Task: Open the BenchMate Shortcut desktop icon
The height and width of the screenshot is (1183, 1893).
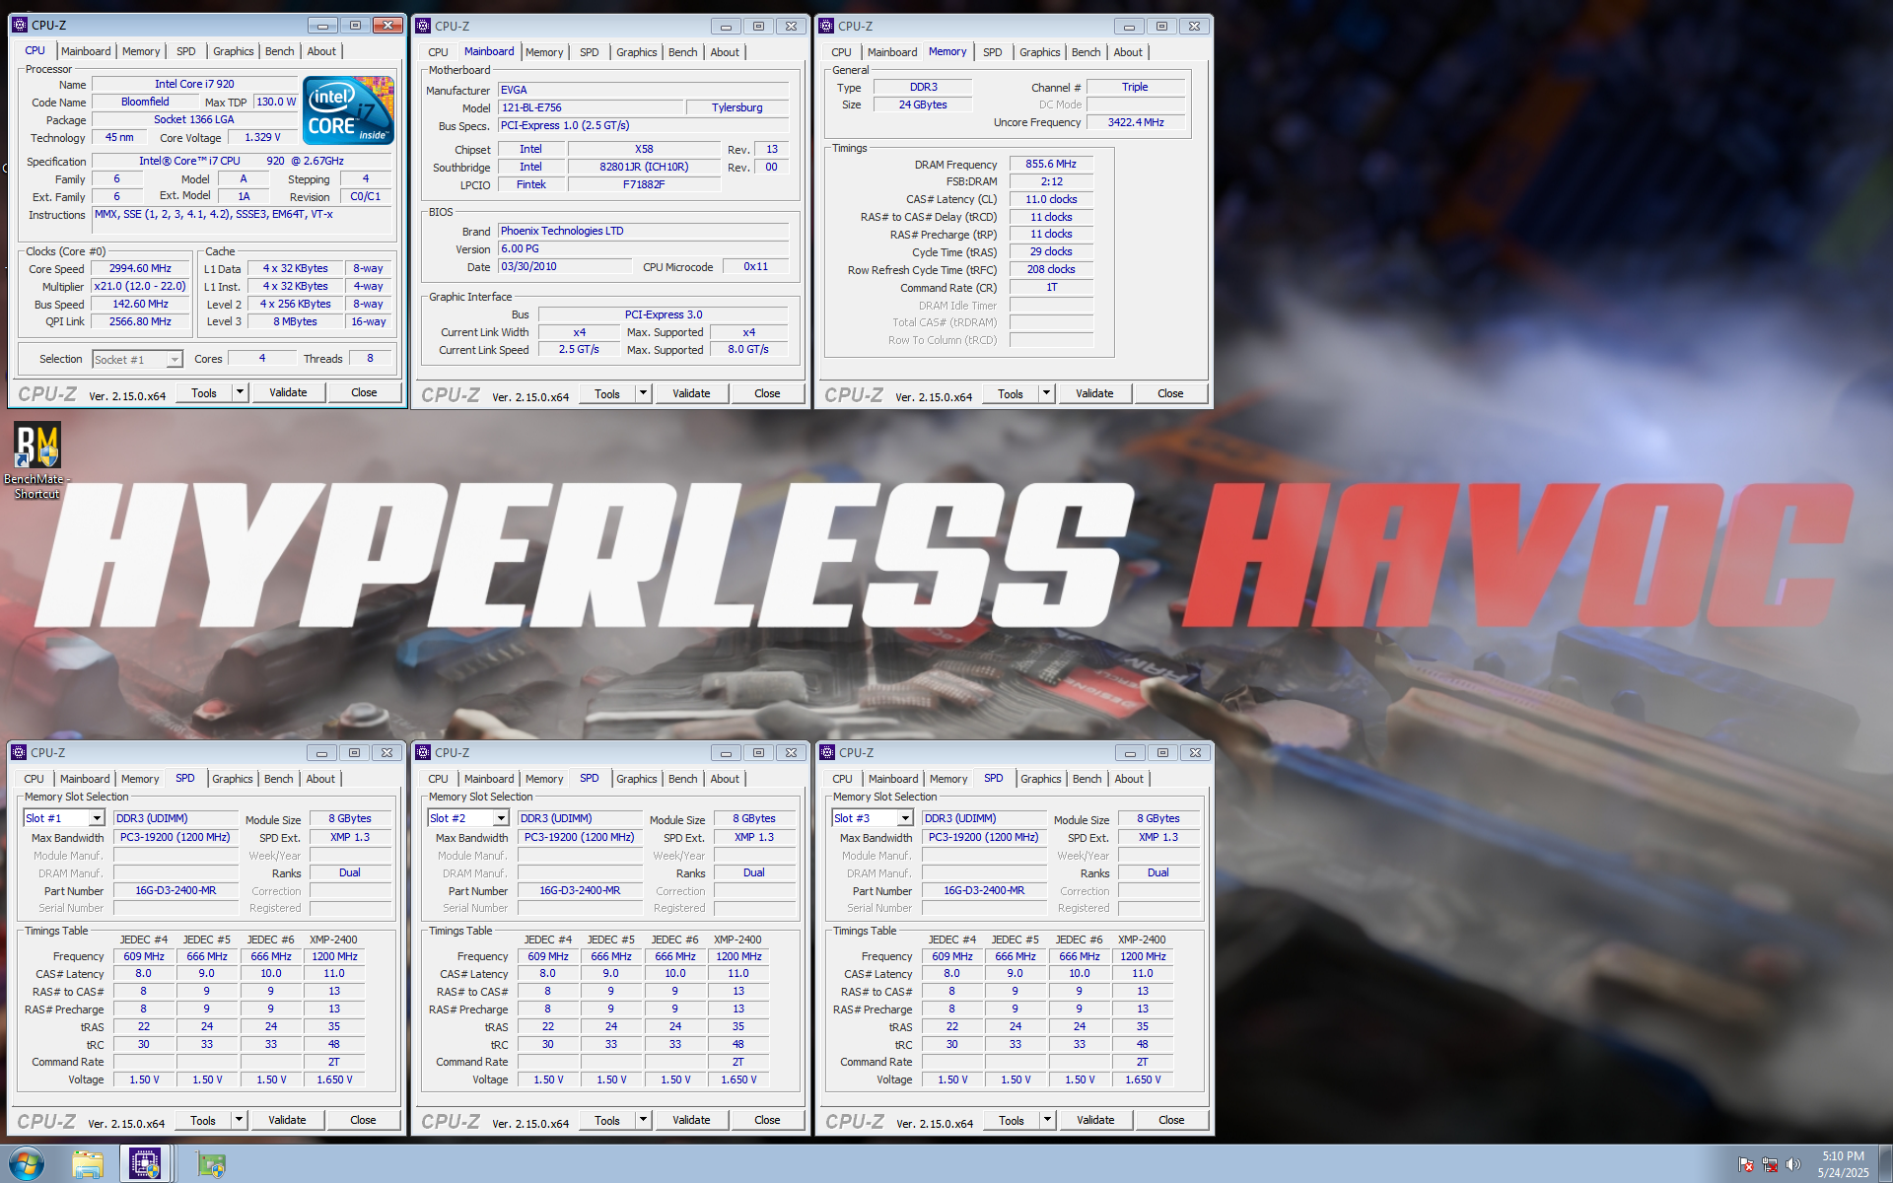Action: click(37, 459)
